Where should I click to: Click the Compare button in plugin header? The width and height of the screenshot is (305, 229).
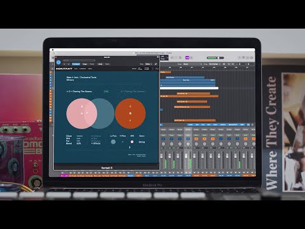click(x=76, y=64)
